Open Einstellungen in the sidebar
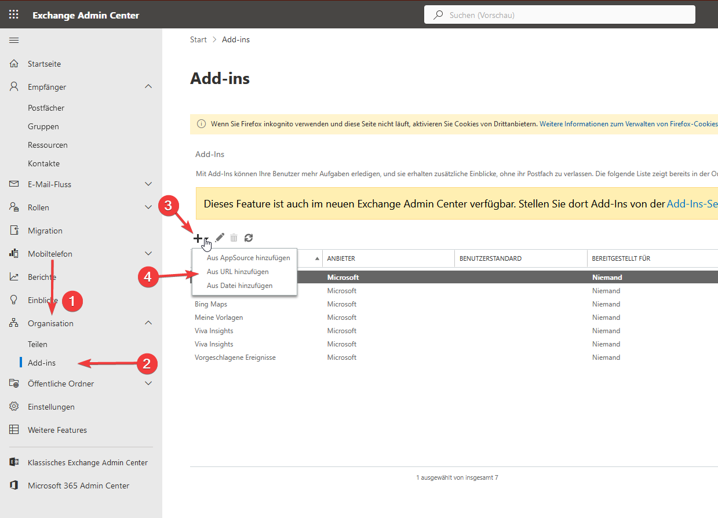 click(x=51, y=407)
